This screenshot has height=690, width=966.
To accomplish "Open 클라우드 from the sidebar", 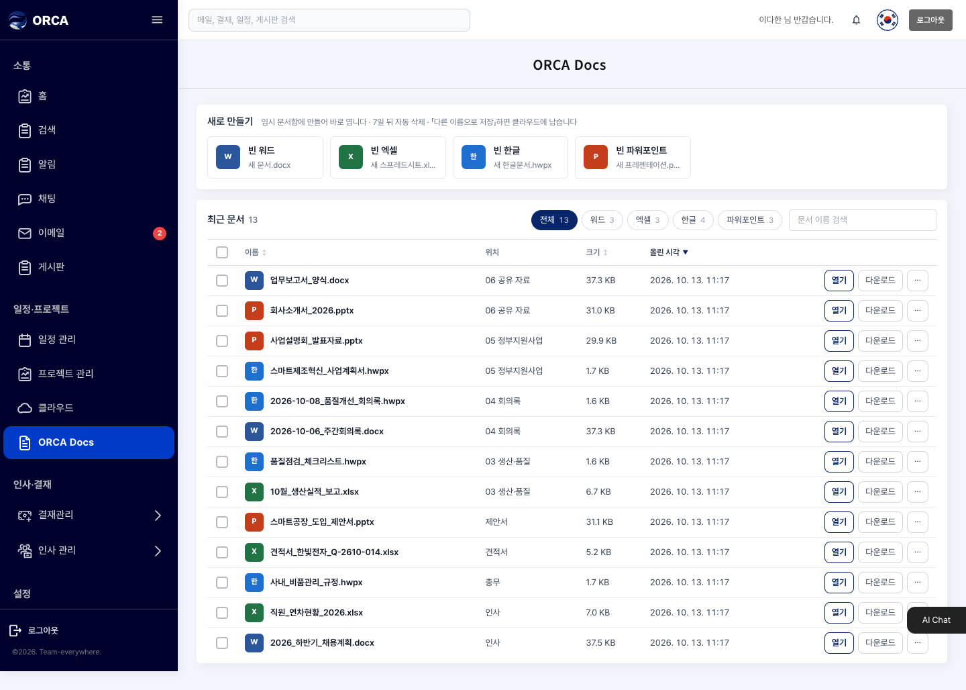I will pos(89,408).
